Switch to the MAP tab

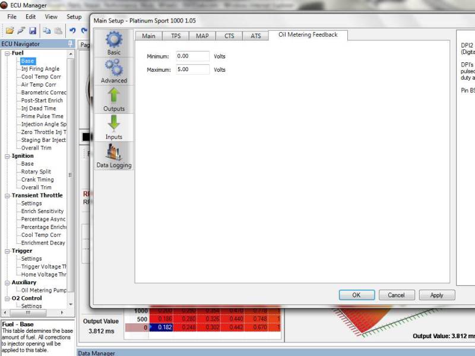click(x=202, y=36)
